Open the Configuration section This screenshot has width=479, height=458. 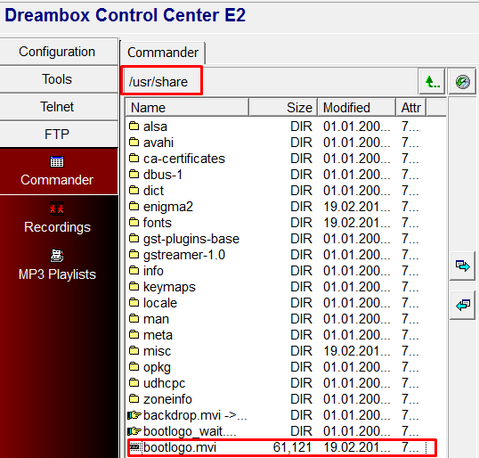(59, 52)
